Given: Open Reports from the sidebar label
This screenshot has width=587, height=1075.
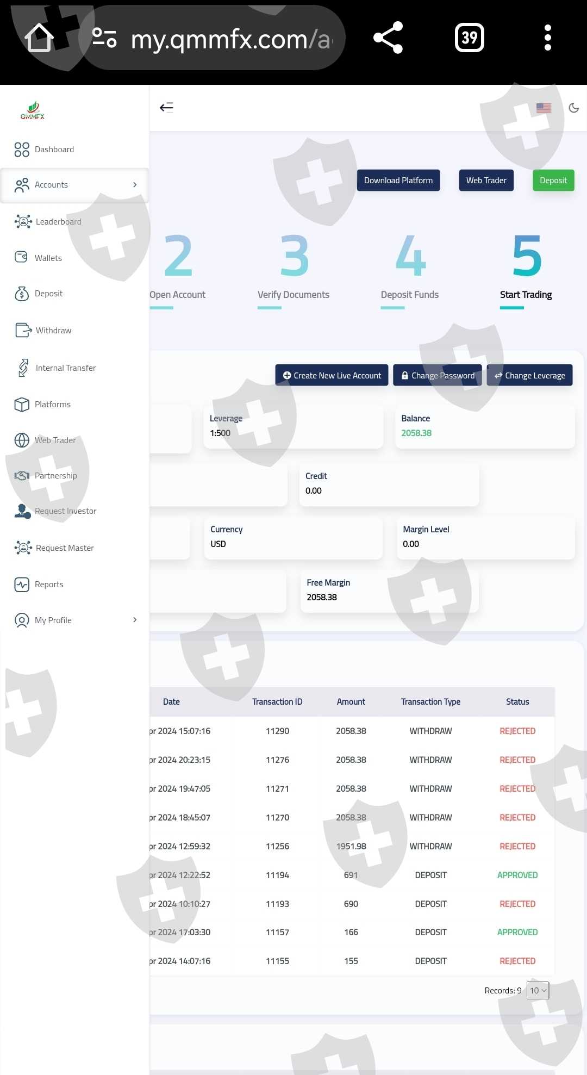Looking at the screenshot, I should (49, 585).
